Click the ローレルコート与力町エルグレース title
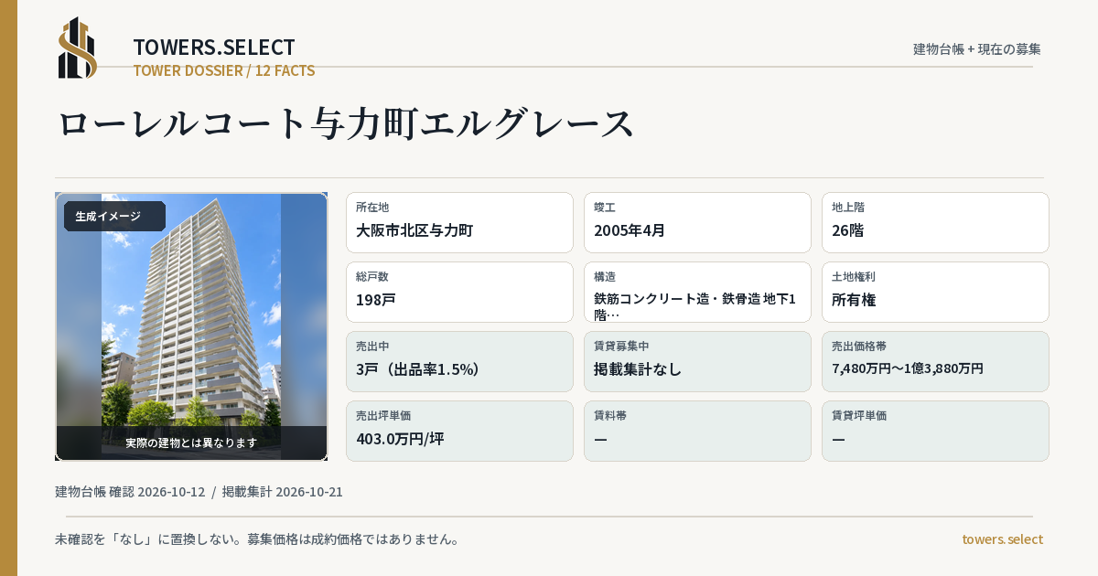The width and height of the screenshot is (1098, 576). pos(346,123)
